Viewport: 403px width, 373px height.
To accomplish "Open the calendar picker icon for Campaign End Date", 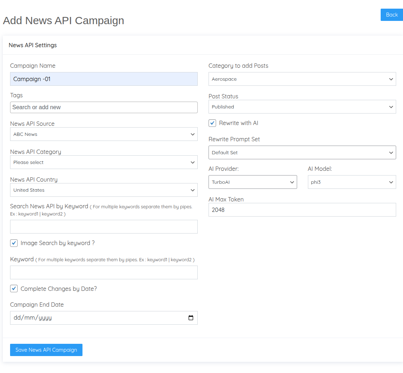I will [191, 318].
